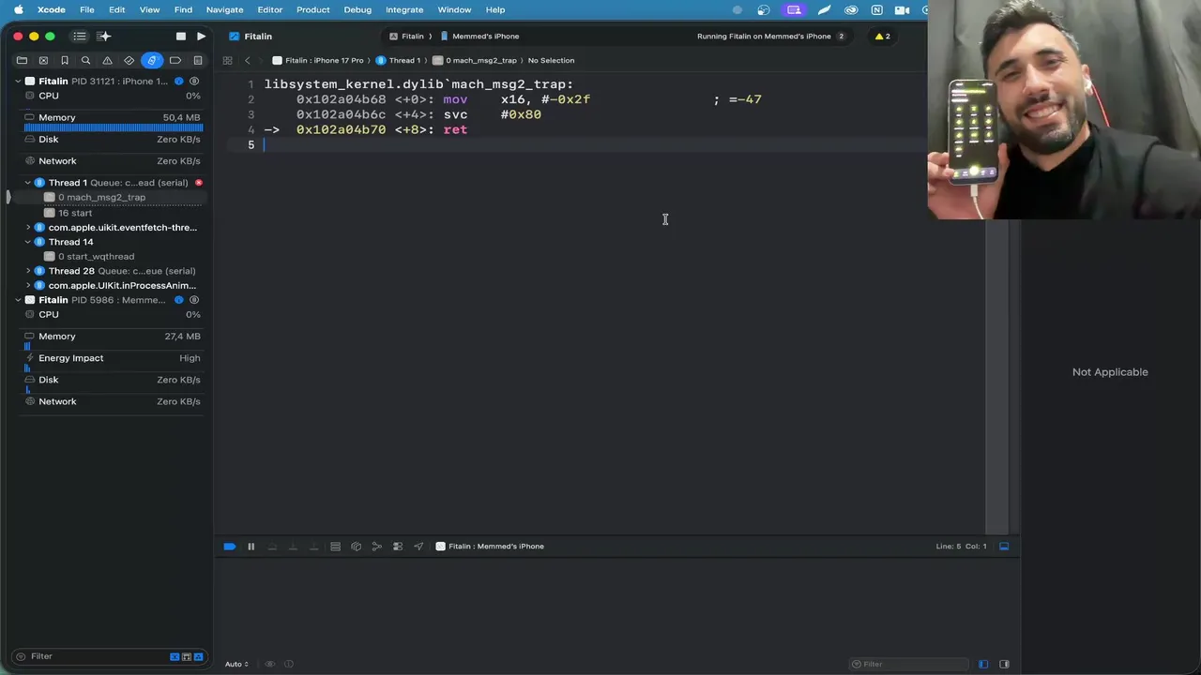Toggle breakpoints activation in debug bar

229,546
